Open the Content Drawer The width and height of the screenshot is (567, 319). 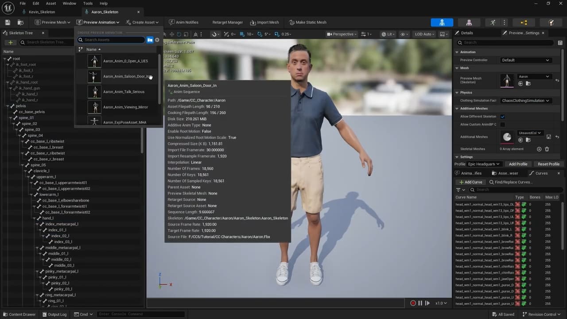point(19,314)
